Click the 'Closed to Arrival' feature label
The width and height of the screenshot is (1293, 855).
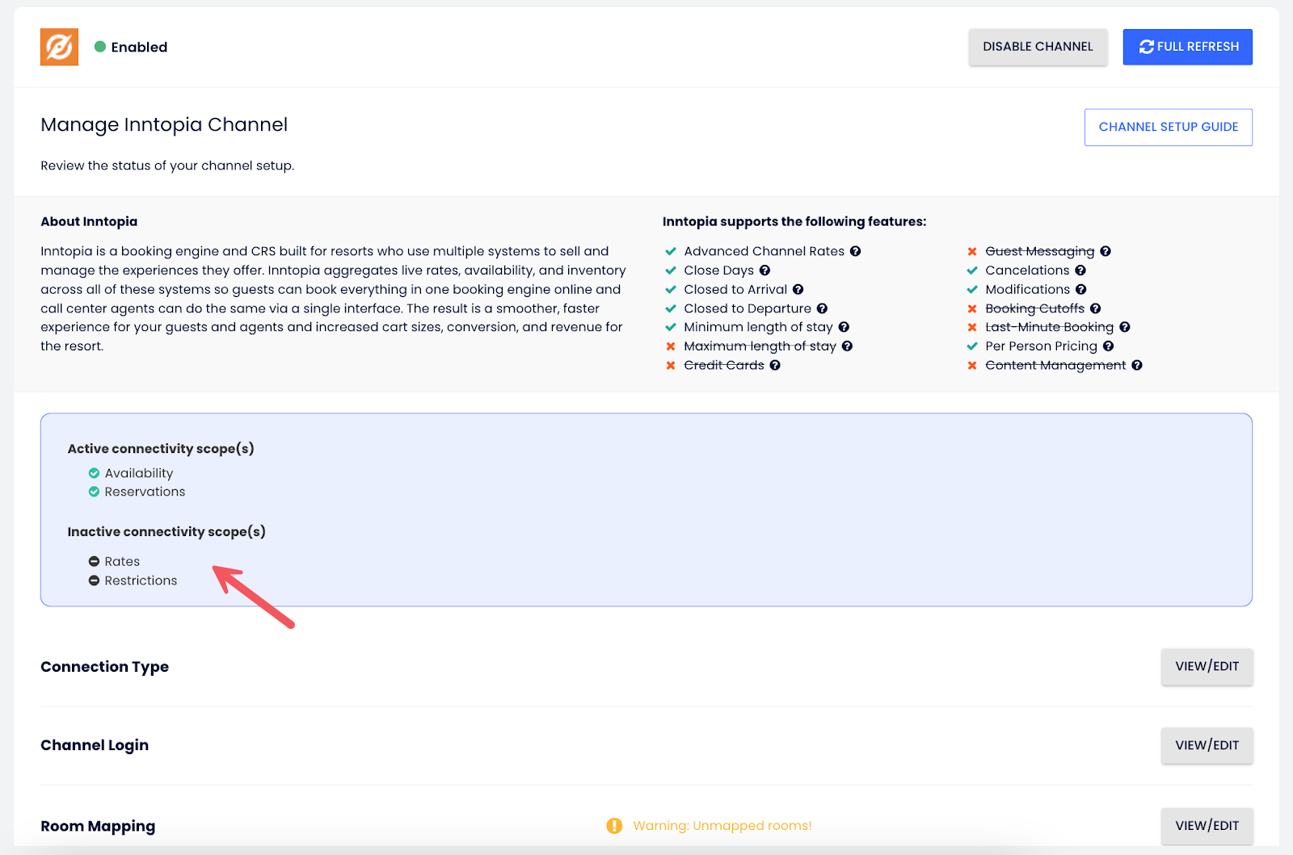point(735,289)
